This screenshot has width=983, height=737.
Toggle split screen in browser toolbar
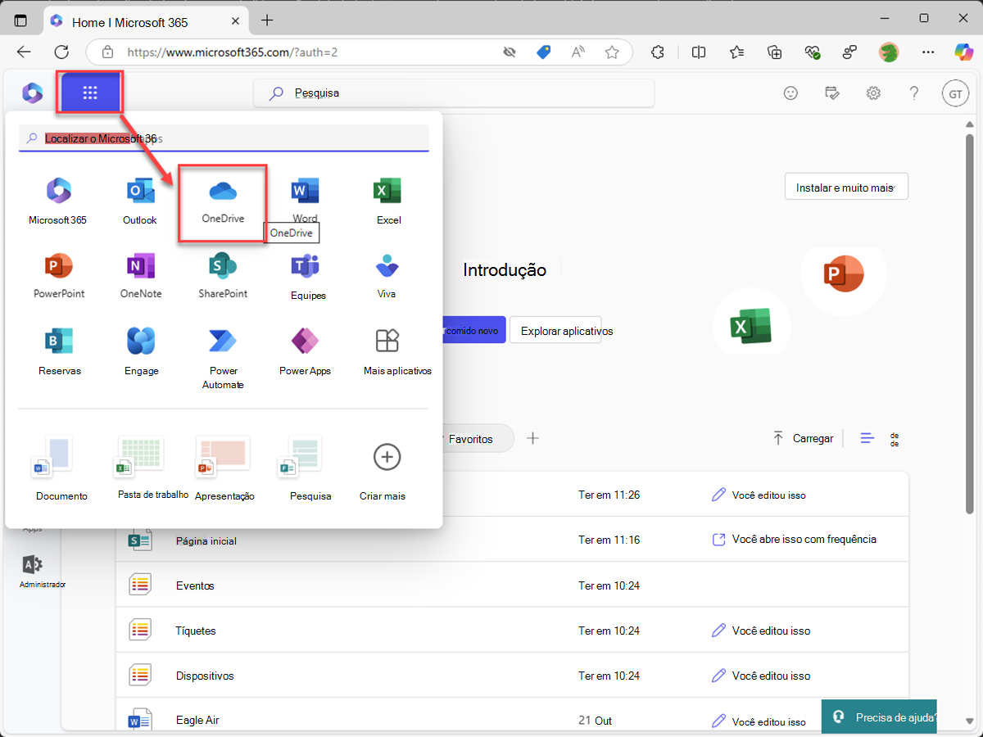[x=699, y=52]
